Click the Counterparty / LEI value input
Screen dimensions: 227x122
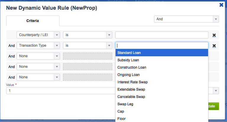tap(162, 35)
